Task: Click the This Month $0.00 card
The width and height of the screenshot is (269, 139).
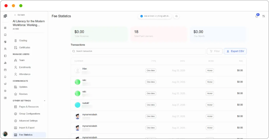Action: (218, 34)
